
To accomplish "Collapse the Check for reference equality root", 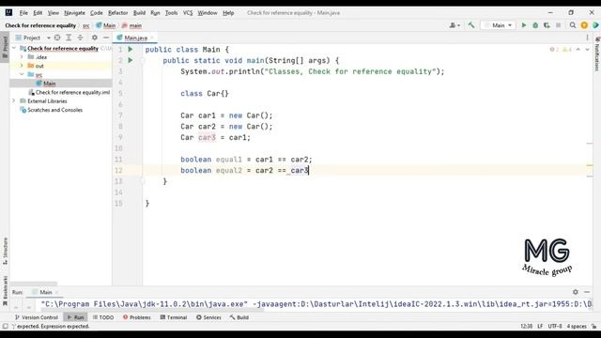I will pos(14,48).
